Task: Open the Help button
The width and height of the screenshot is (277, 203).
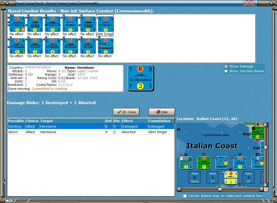Action: coord(162,112)
